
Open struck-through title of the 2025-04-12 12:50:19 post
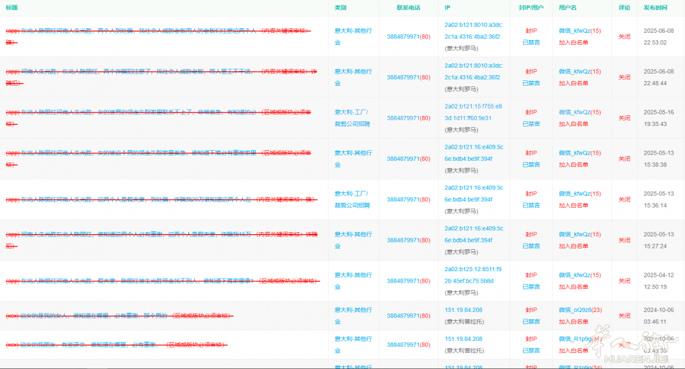161,281
